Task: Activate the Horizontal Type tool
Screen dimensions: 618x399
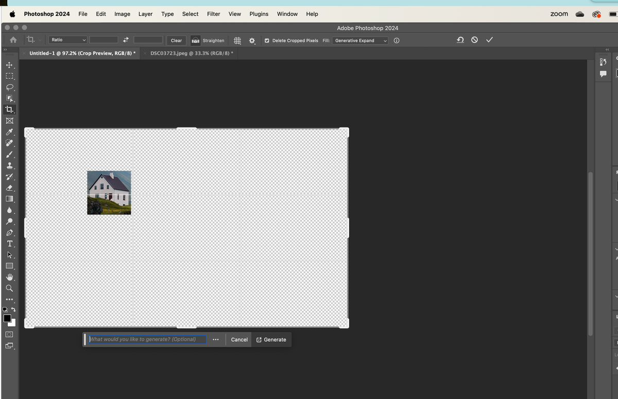Action: pos(9,244)
